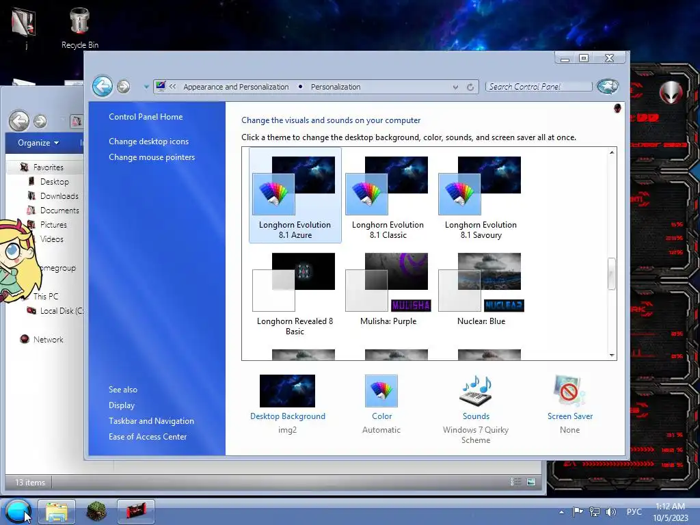Select the Longhorn Revealed 8 Basic theme

(x=295, y=293)
